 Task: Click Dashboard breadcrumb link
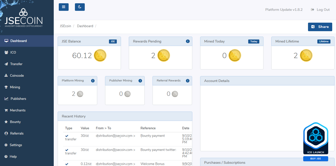pyautogui.click(x=85, y=26)
